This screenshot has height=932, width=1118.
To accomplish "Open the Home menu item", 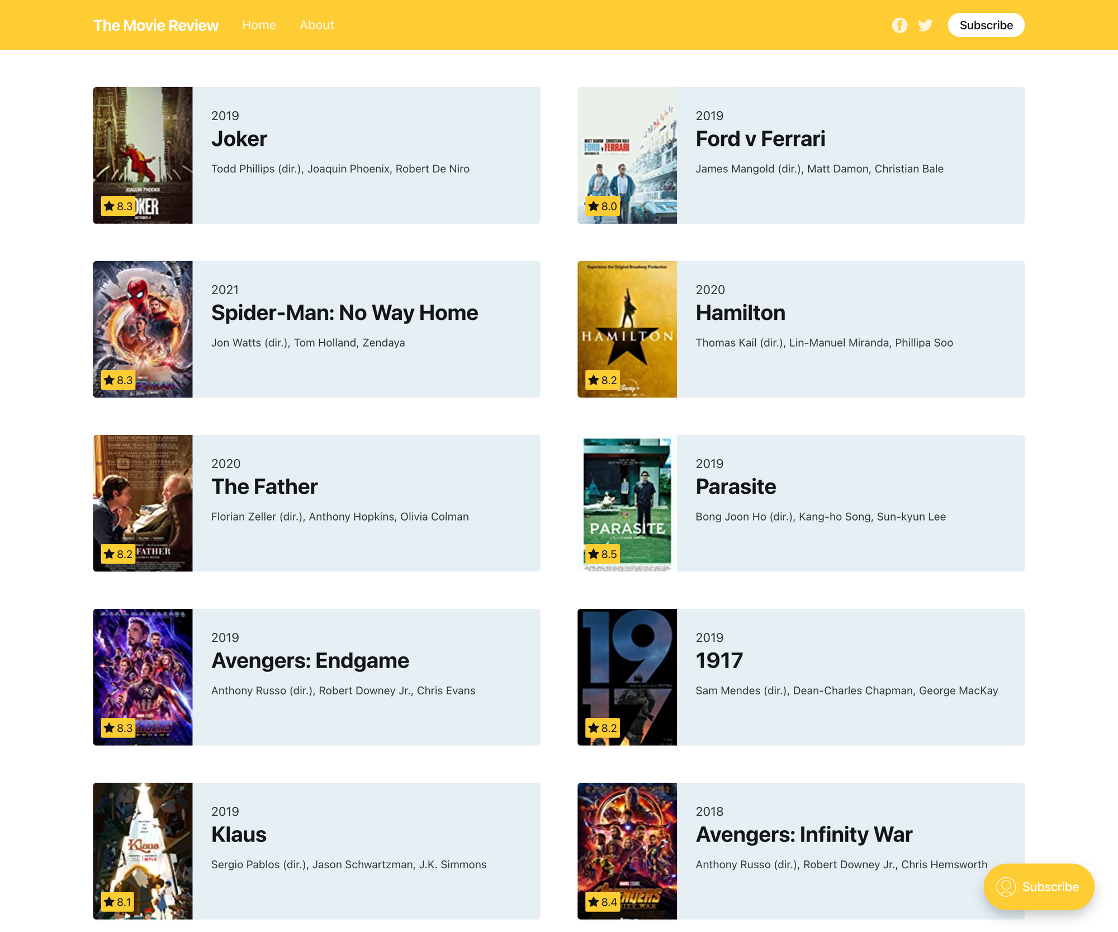I will pyautogui.click(x=258, y=25).
